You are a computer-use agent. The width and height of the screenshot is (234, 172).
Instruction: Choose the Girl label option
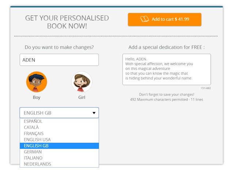(82, 97)
